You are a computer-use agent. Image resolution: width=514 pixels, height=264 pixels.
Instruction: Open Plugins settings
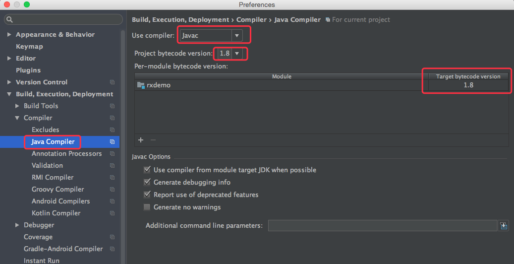point(28,70)
